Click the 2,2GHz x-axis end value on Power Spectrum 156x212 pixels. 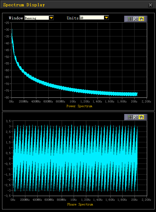point(146,101)
